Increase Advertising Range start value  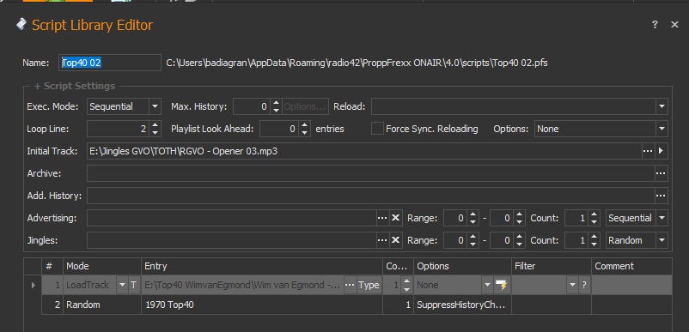click(473, 214)
